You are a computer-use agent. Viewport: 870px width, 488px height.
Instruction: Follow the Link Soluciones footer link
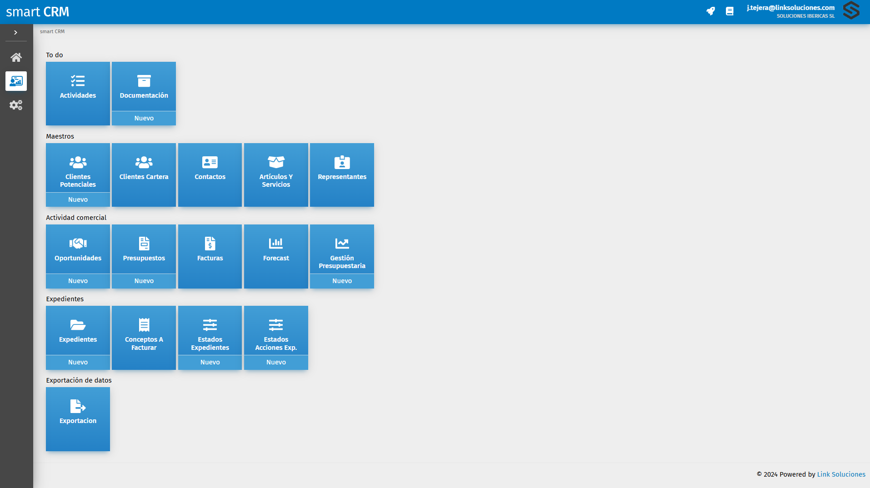coord(841,474)
